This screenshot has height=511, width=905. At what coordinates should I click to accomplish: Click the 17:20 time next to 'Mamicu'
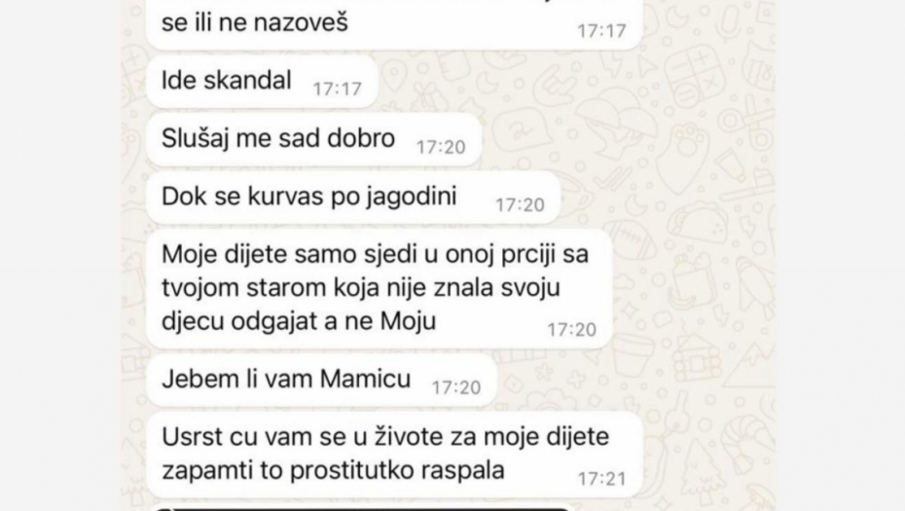[x=456, y=387]
